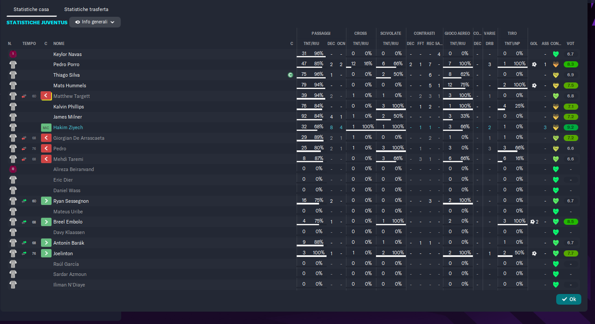This screenshot has height=324, width=595.
Task: Sort by TEMPO column header
Action: (29, 44)
